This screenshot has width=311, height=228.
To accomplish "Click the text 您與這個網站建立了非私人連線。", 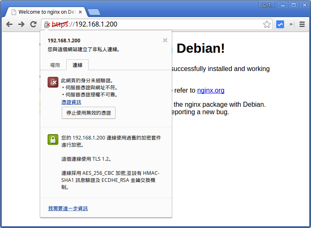I will (x=84, y=49).
